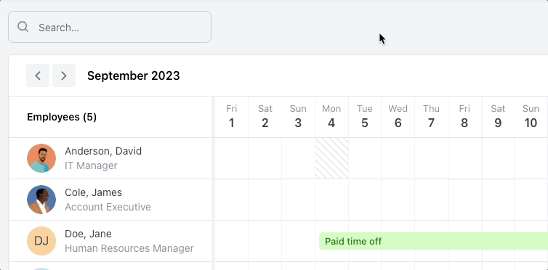Open David Anderson's avatar
The width and height of the screenshot is (548, 270).
click(41, 158)
